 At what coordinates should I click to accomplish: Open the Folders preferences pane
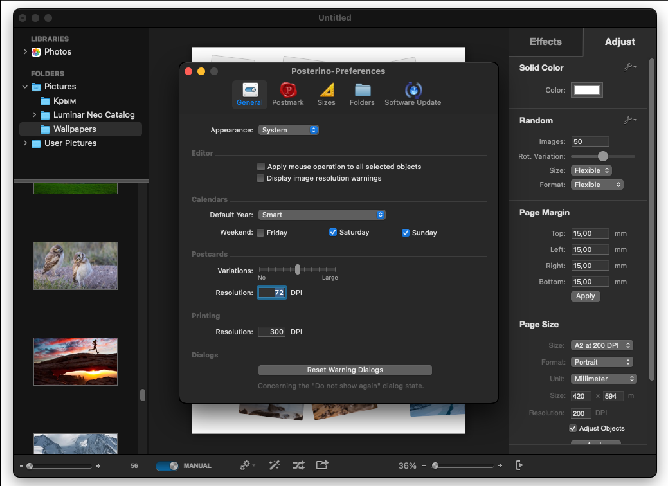tap(362, 94)
